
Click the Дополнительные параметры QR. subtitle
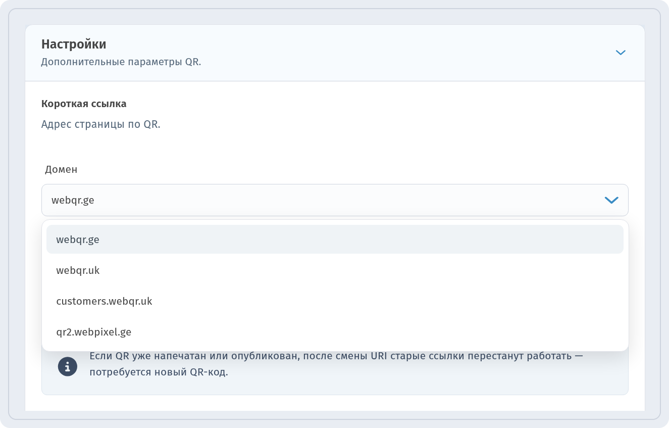[x=121, y=63]
